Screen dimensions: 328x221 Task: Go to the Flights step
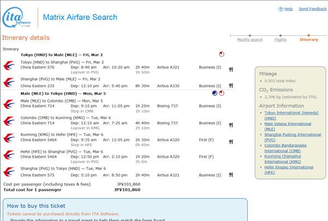280,40
